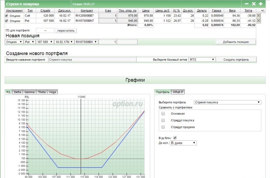Uncheck the Put option row checkbox
Viewport: 270px width, 178px height.
7,20
